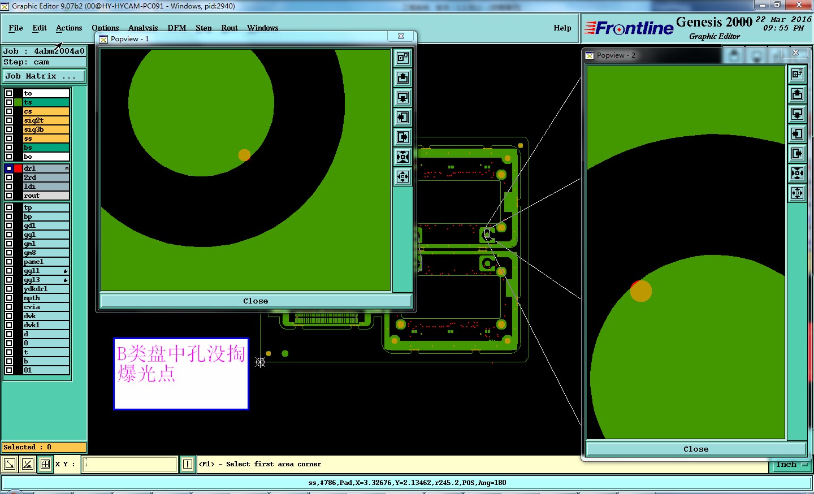Select layer name gm8
The height and width of the screenshot is (494, 814).
coord(46,253)
